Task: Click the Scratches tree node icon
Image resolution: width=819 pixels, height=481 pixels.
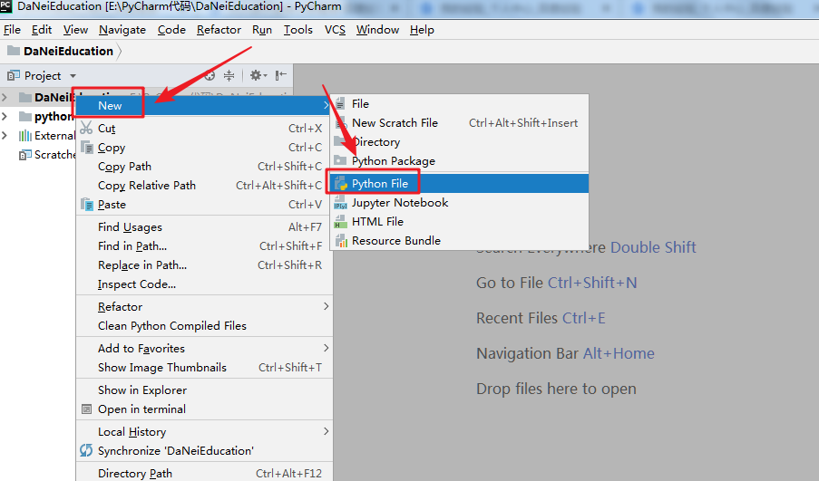Action: (25, 155)
